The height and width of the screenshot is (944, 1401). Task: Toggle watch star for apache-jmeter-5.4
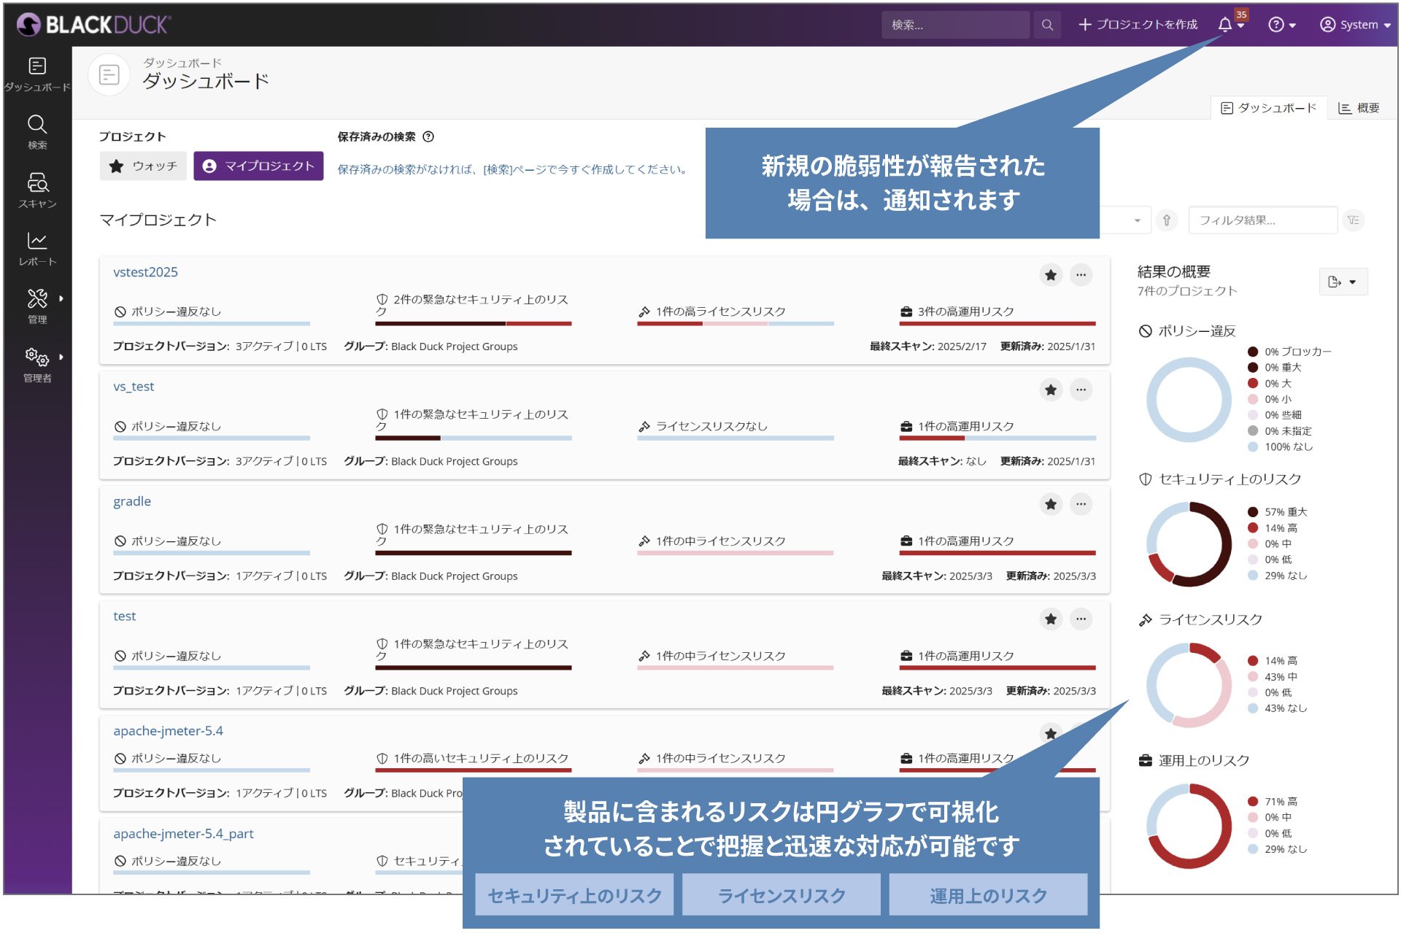1051,734
